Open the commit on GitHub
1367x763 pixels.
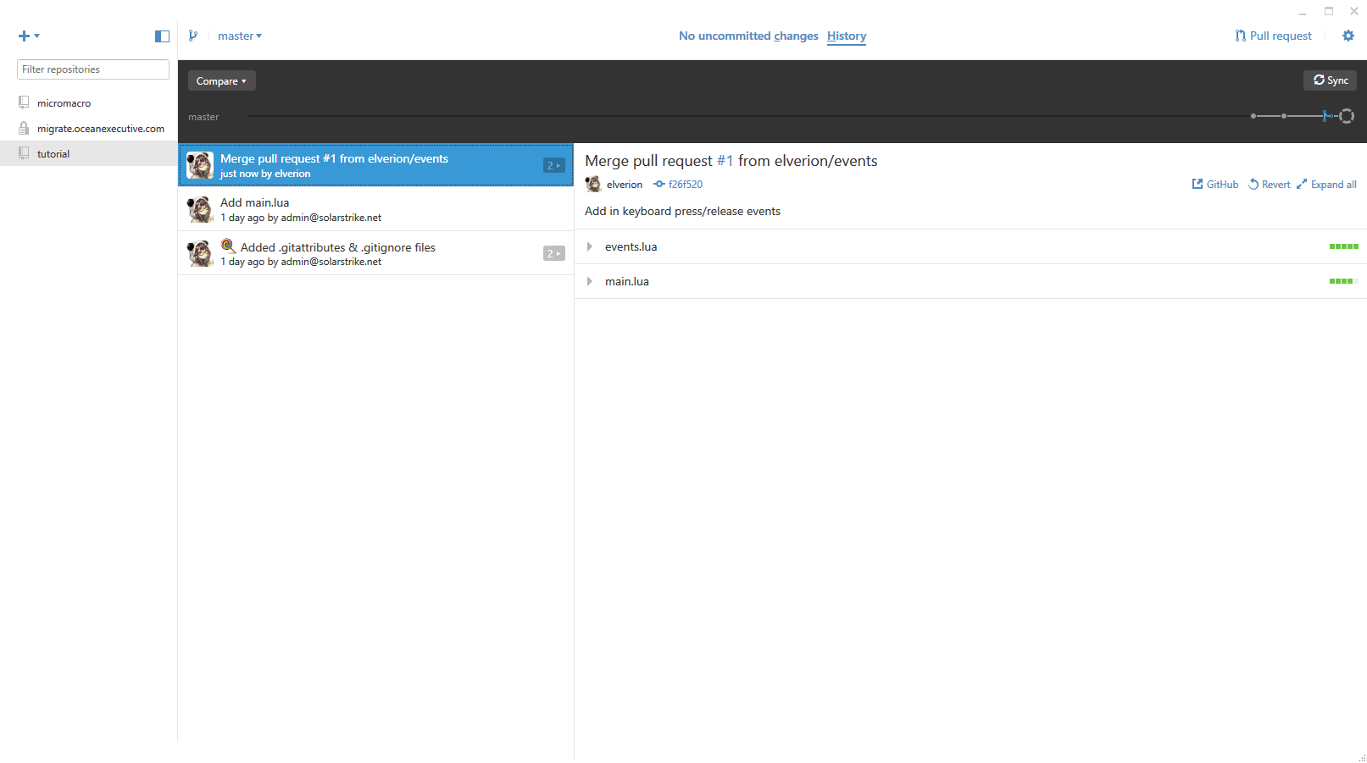pyautogui.click(x=1214, y=185)
